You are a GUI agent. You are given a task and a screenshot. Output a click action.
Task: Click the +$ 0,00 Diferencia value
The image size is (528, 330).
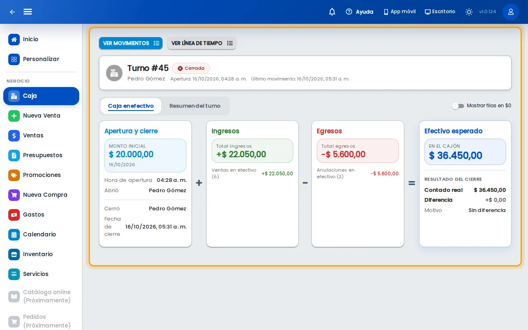pyautogui.click(x=495, y=200)
